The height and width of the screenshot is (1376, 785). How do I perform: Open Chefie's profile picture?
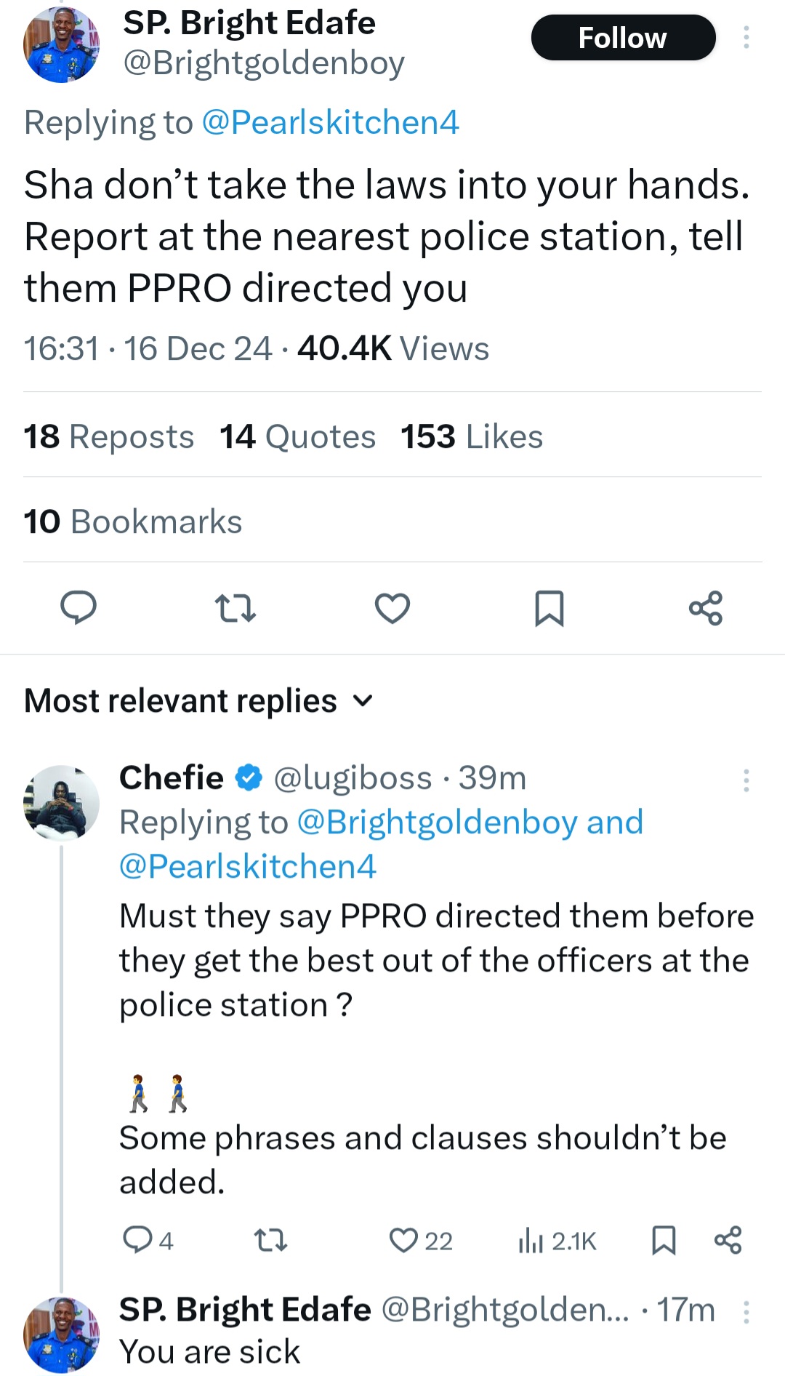(x=62, y=803)
